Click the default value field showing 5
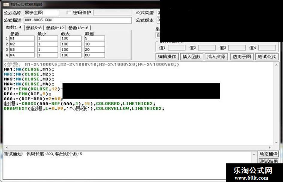 [94, 38]
